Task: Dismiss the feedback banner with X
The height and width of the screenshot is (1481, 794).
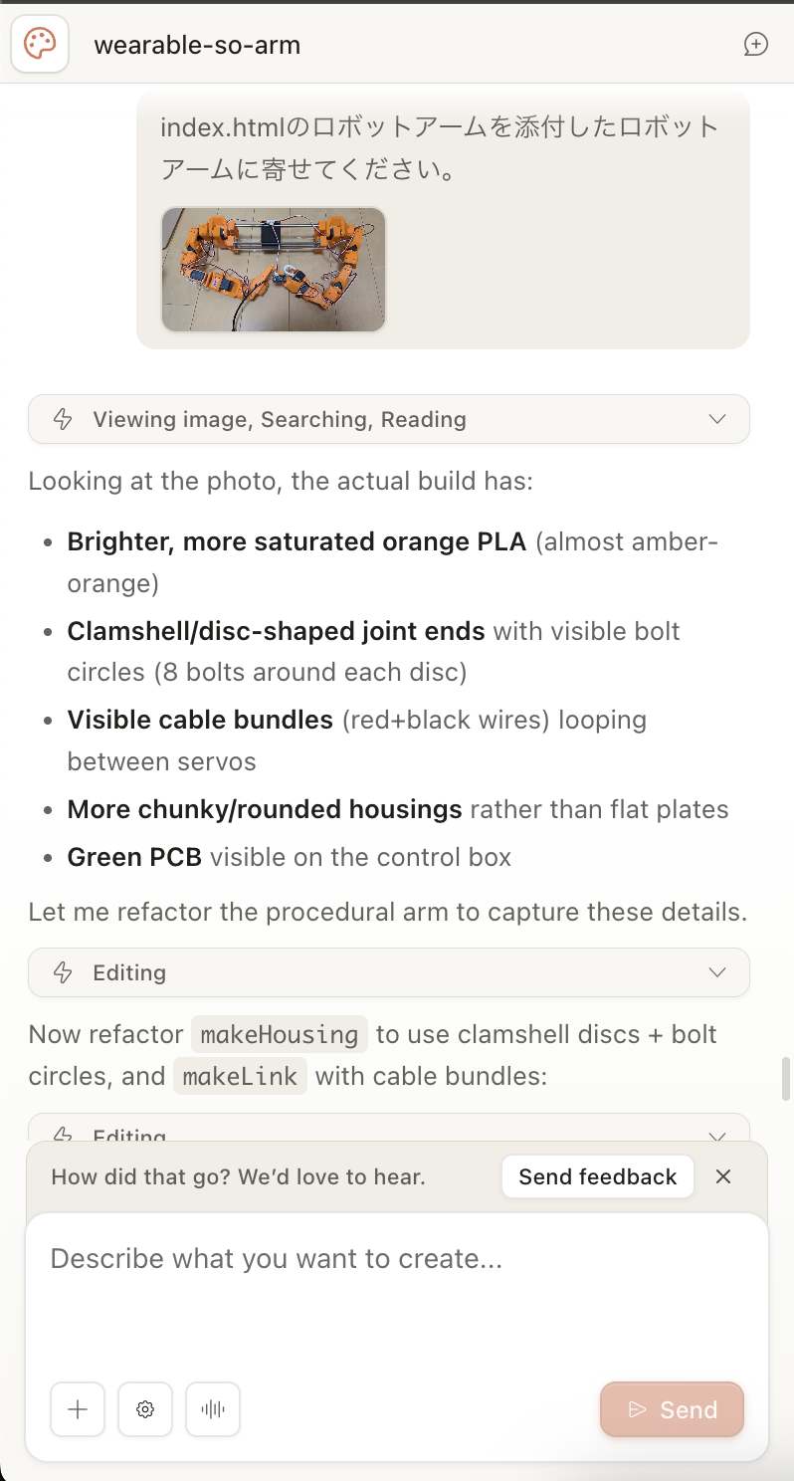Action: pyautogui.click(x=723, y=1176)
